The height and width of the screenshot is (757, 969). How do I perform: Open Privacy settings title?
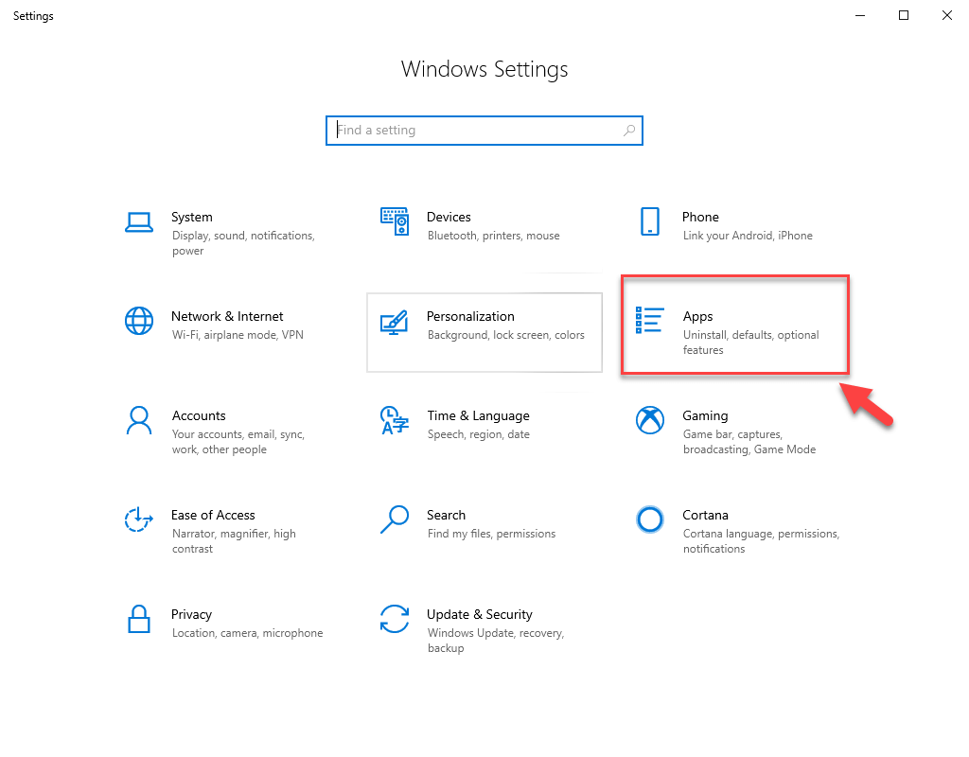click(191, 615)
